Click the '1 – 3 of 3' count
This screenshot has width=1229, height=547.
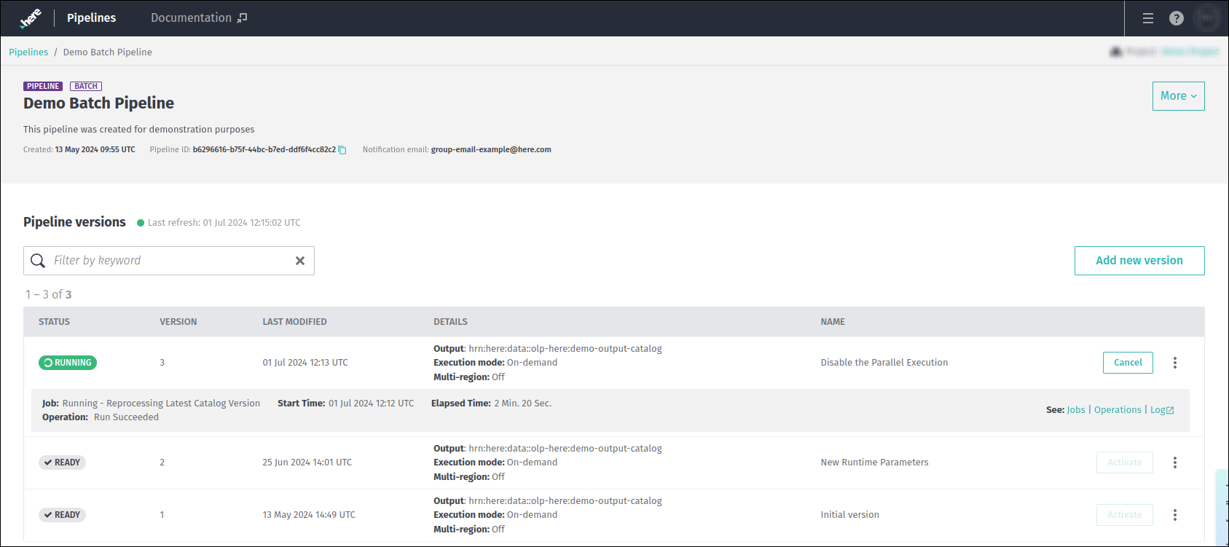pyautogui.click(x=49, y=295)
